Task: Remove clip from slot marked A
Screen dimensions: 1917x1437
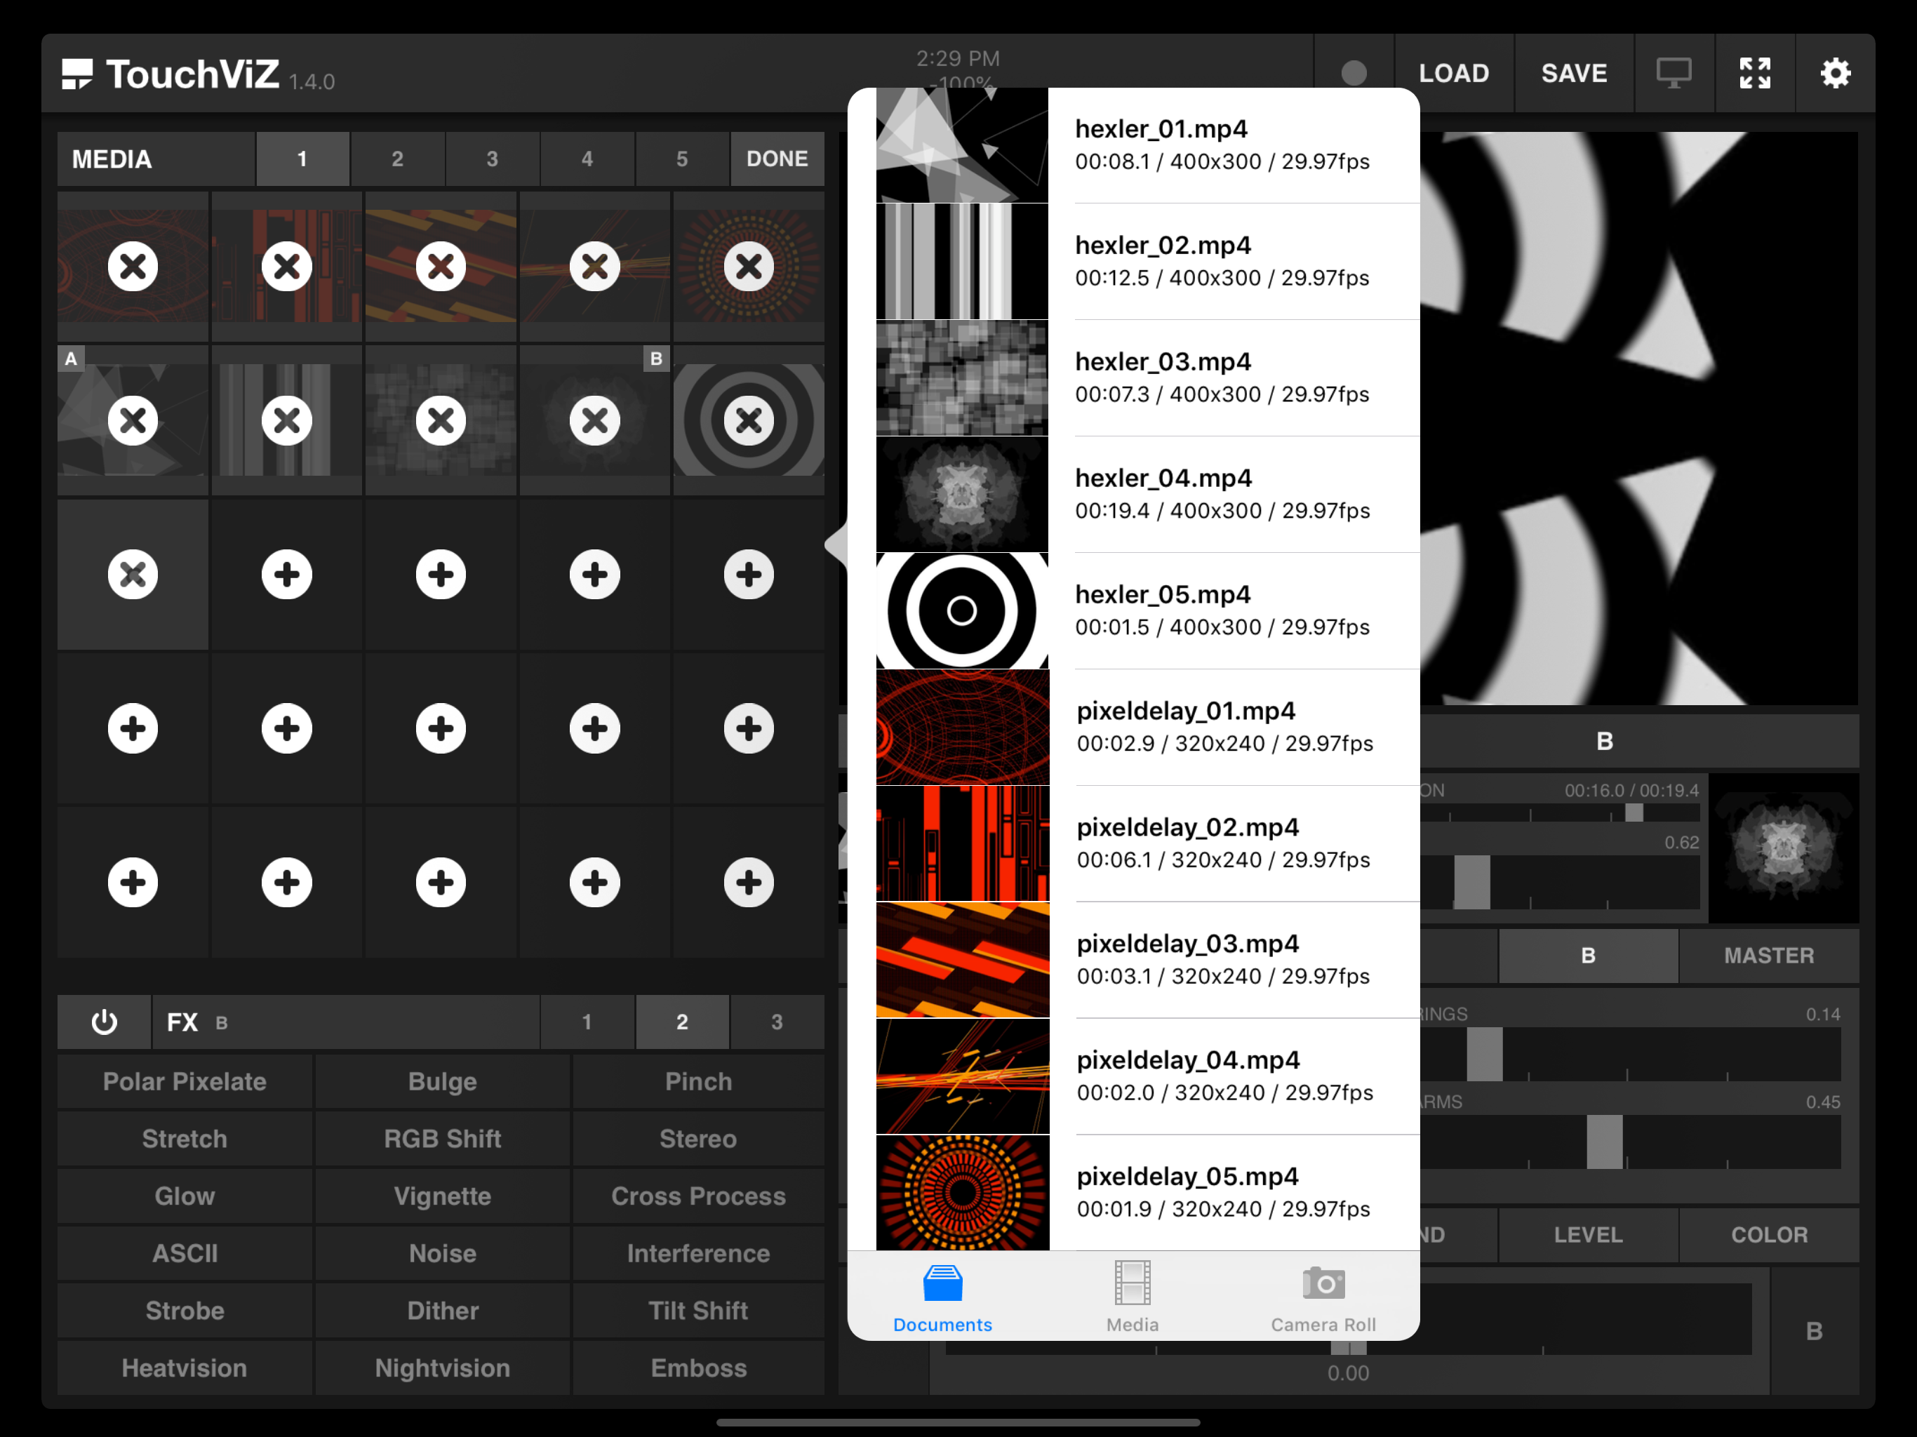Action: [x=133, y=421]
